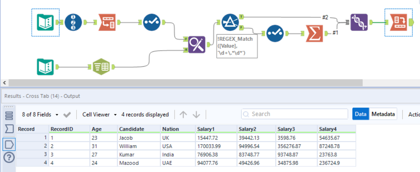Select the bottom Input Data tool

pos(45,67)
